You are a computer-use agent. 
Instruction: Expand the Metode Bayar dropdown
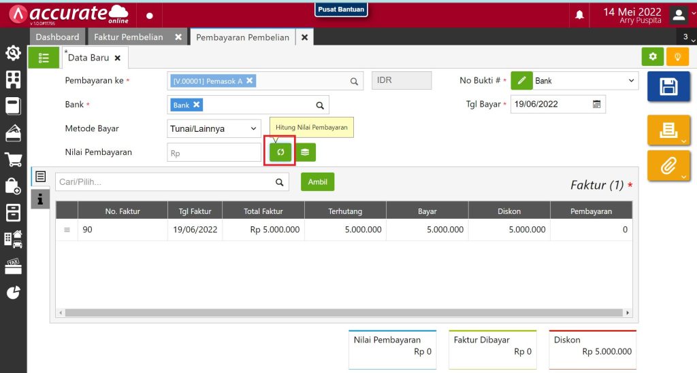click(214, 128)
